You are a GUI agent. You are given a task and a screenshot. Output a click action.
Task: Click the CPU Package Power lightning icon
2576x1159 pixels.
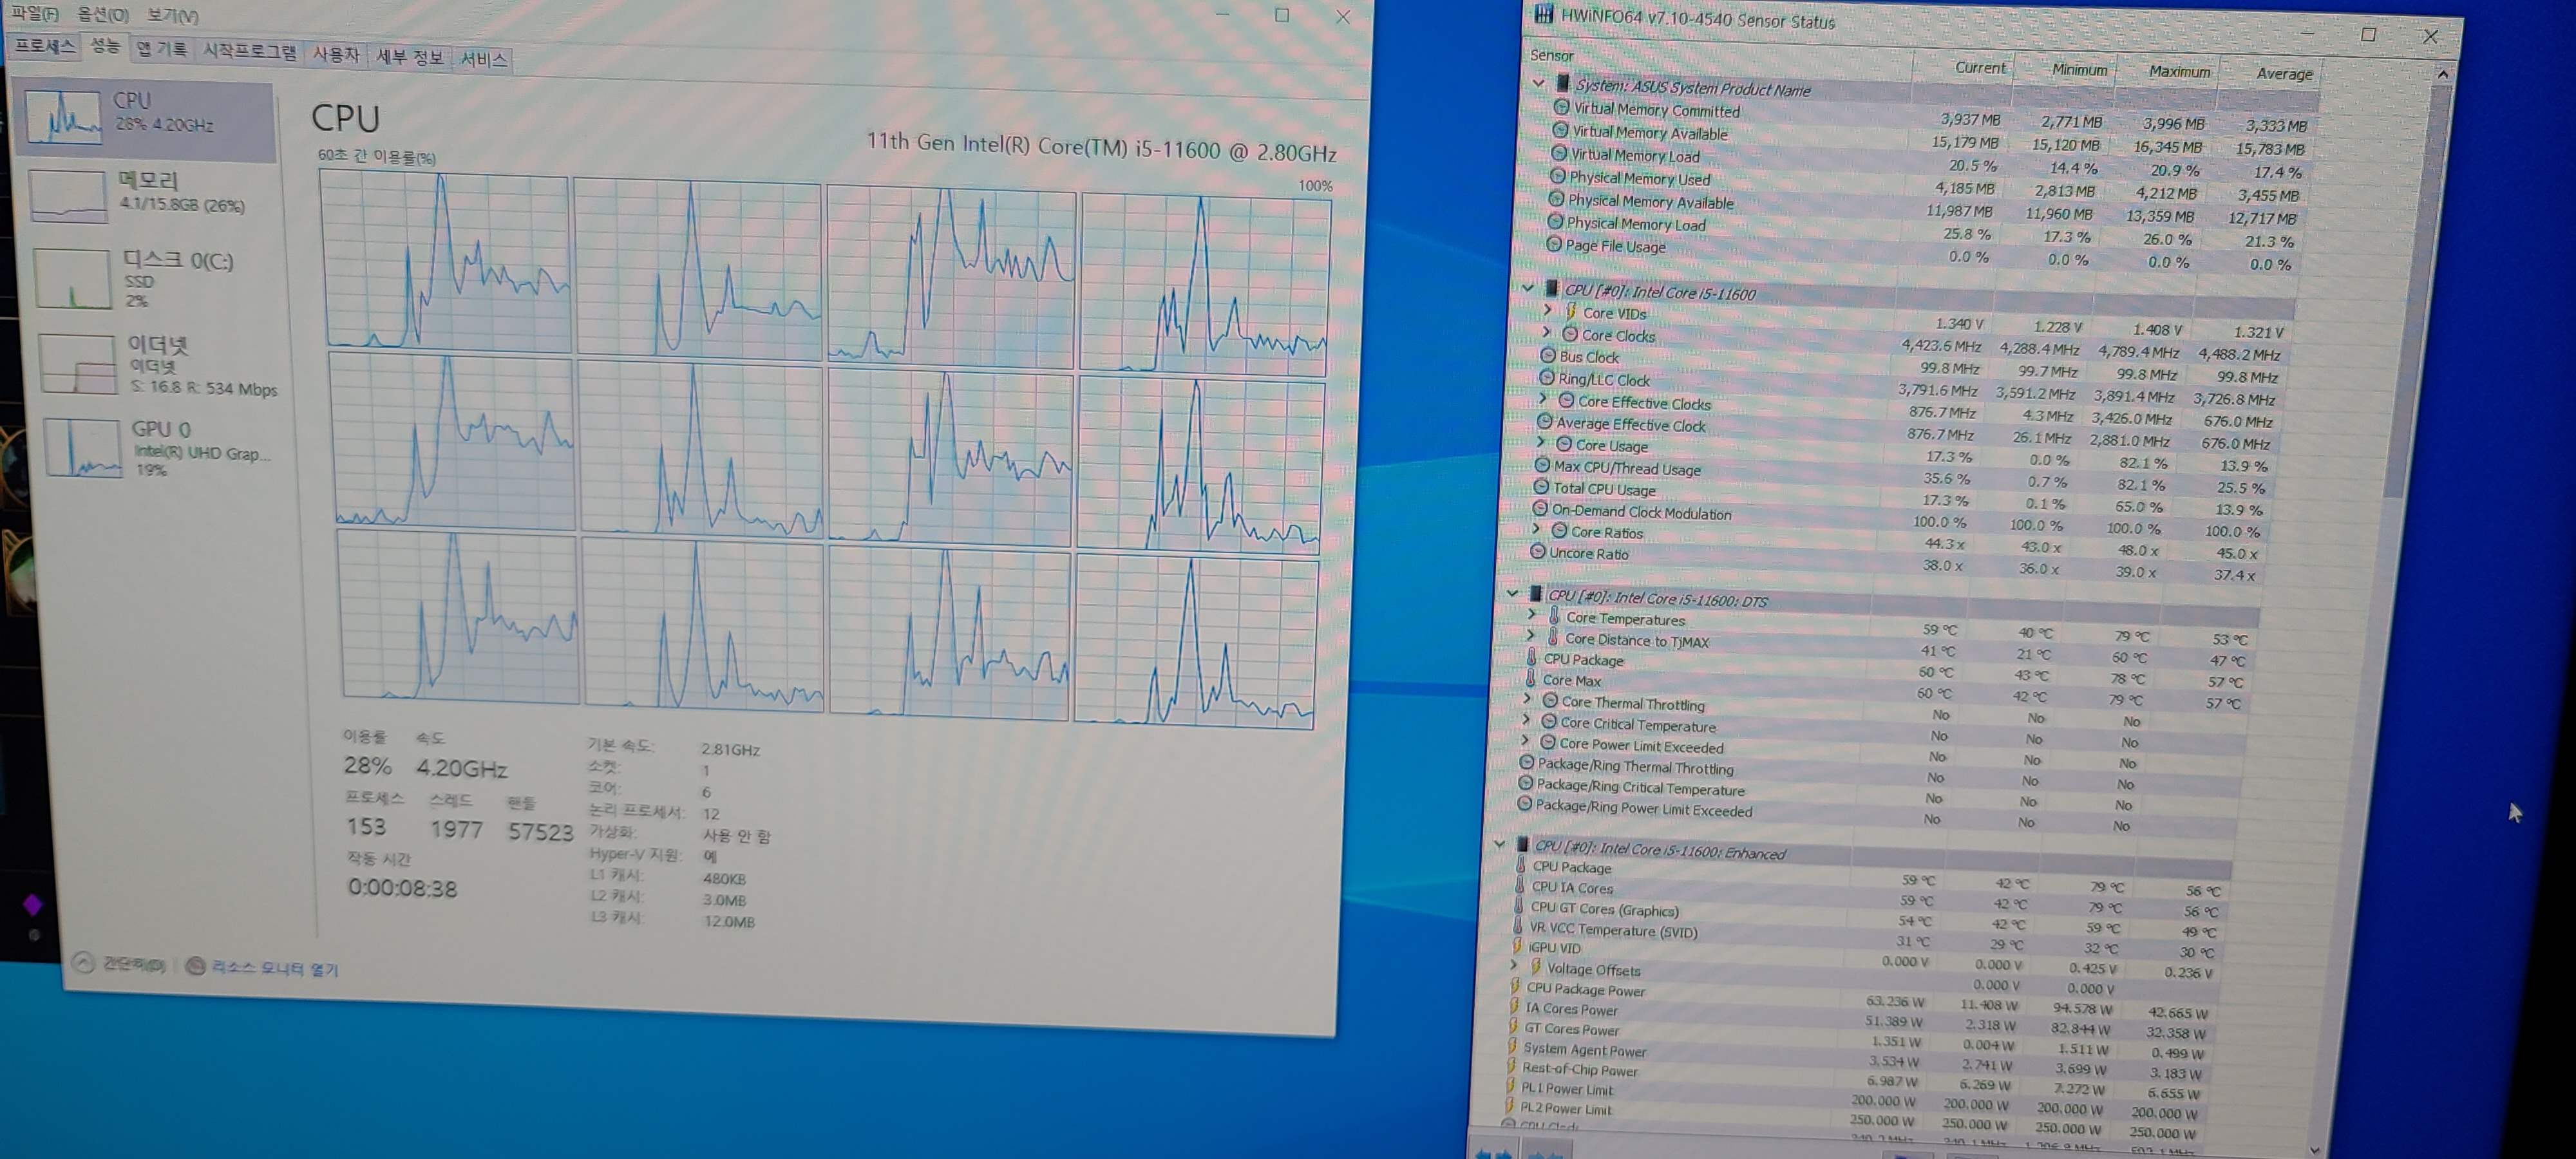[1515, 987]
